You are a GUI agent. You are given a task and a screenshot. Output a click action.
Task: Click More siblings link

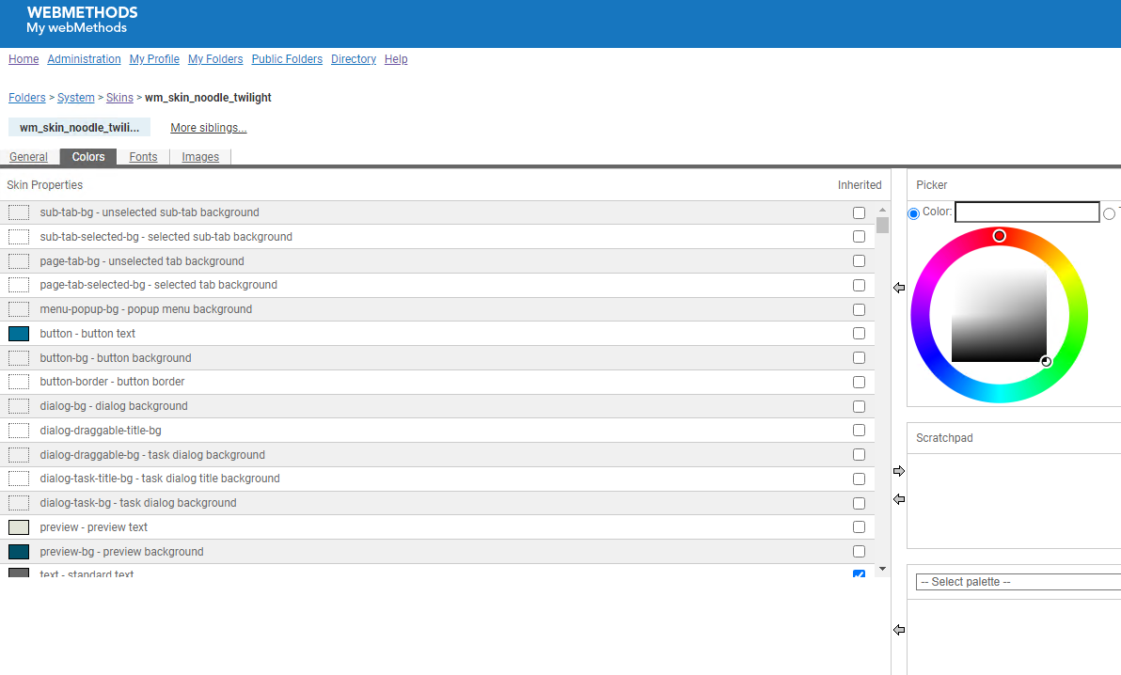point(208,128)
